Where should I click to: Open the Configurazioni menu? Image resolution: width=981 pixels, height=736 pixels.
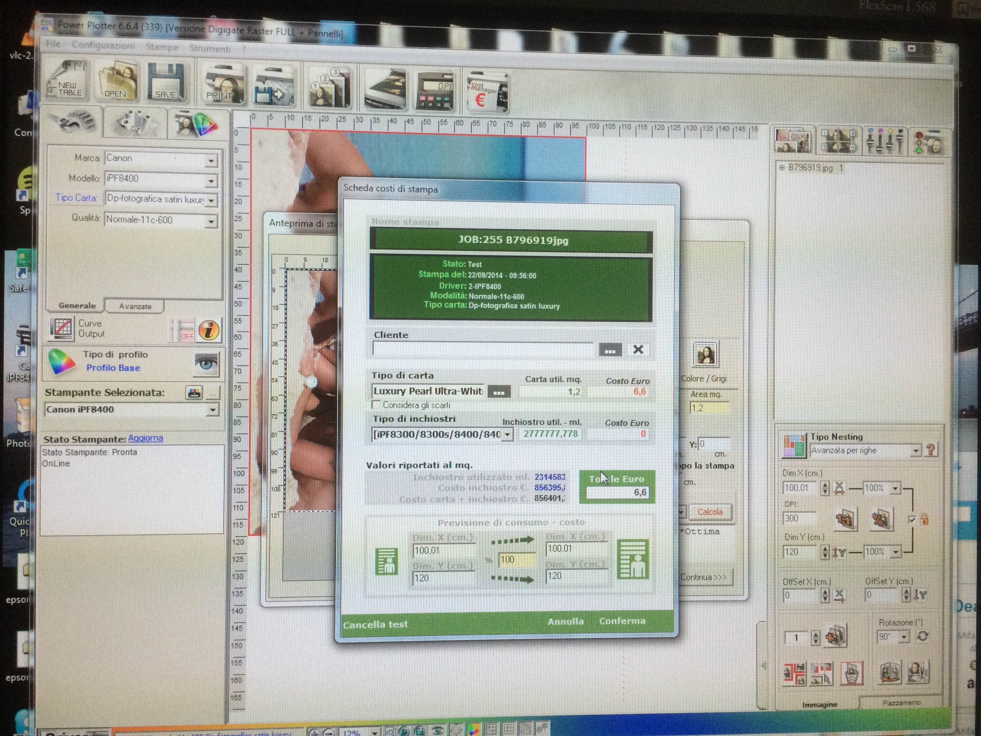coord(103,45)
